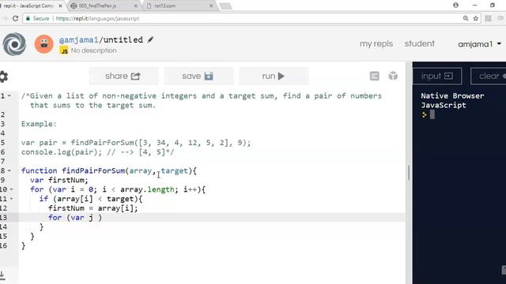Collapse the comment fold at line 1

pyautogui.click(x=9, y=96)
